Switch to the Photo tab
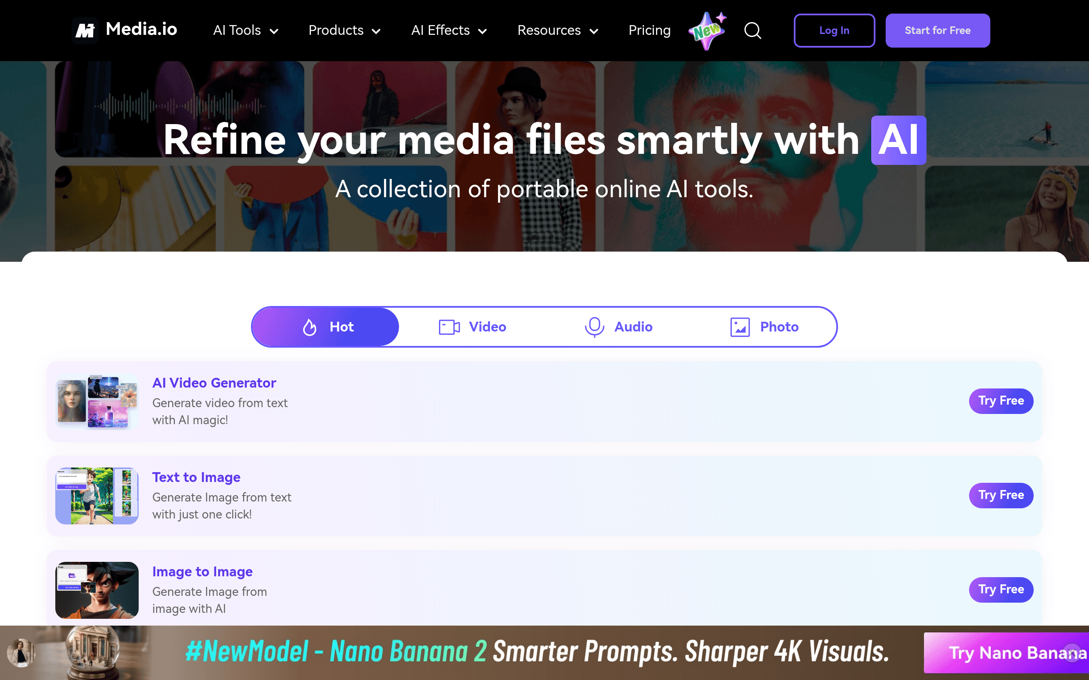 [x=764, y=327]
